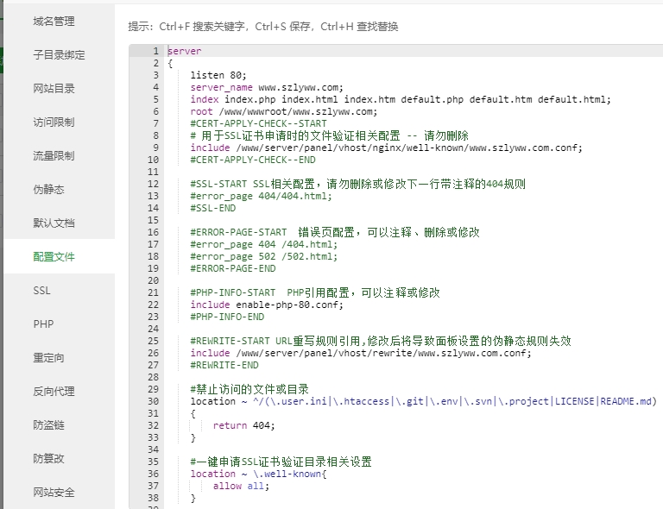The height and width of the screenshot is (509, 663).
Task: Click #REWRITE-END comment
Action: 224,366
